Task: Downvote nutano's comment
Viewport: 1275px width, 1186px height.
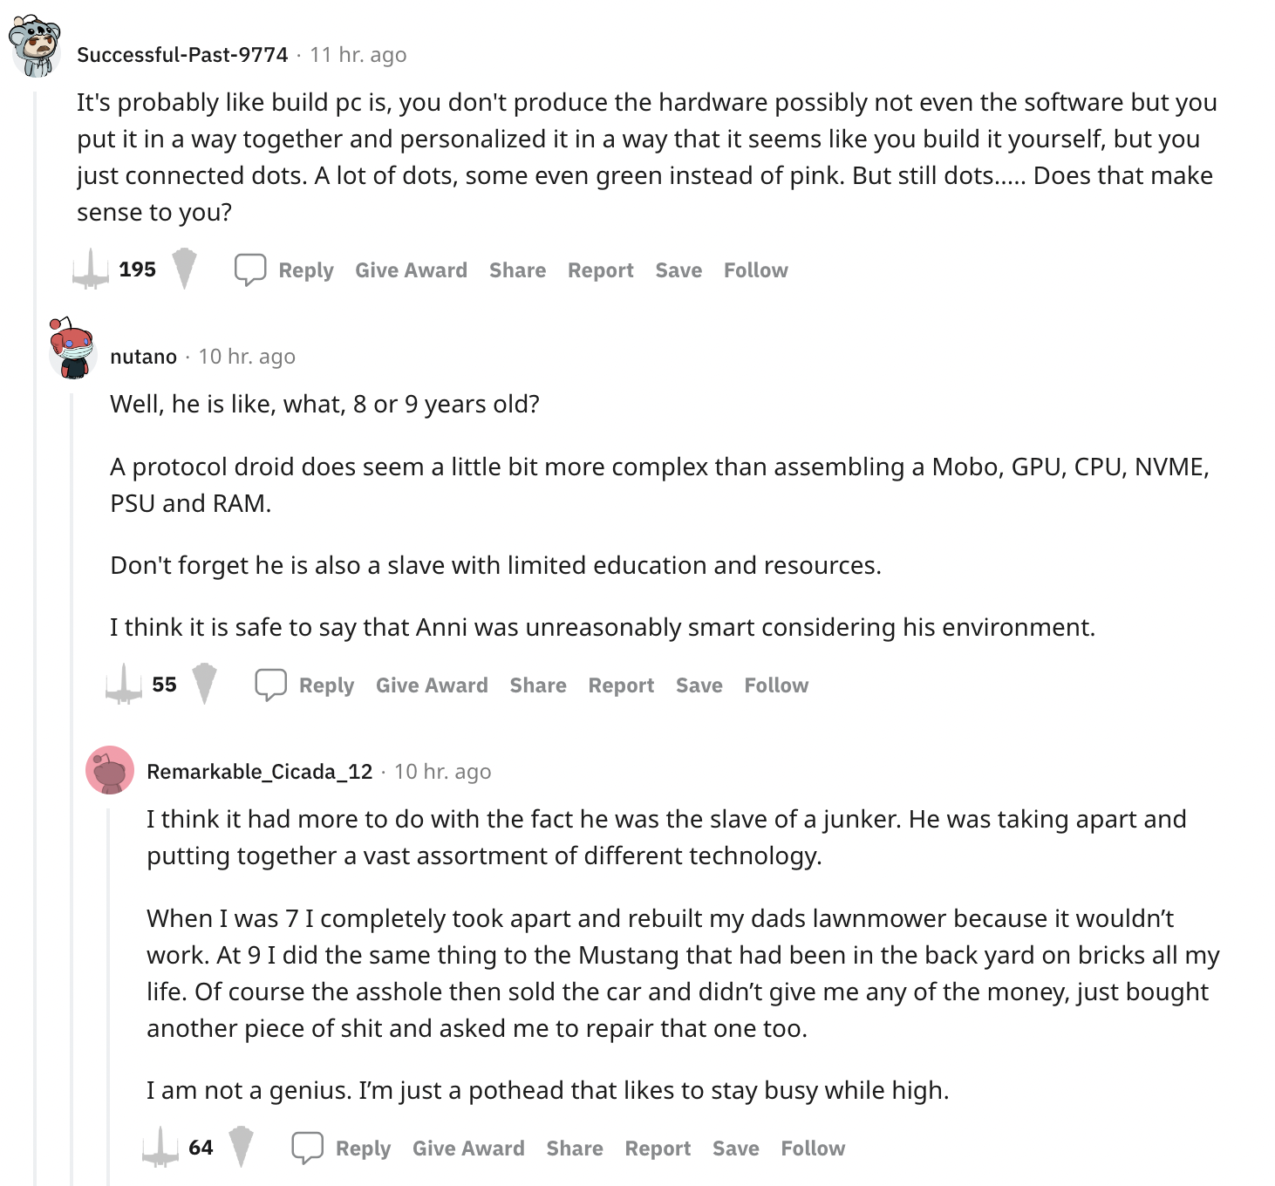Action: (204, 684)
